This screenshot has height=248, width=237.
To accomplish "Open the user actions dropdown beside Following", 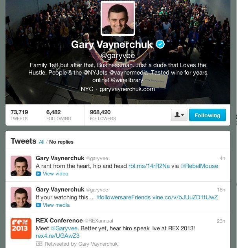I will (179, 115).
